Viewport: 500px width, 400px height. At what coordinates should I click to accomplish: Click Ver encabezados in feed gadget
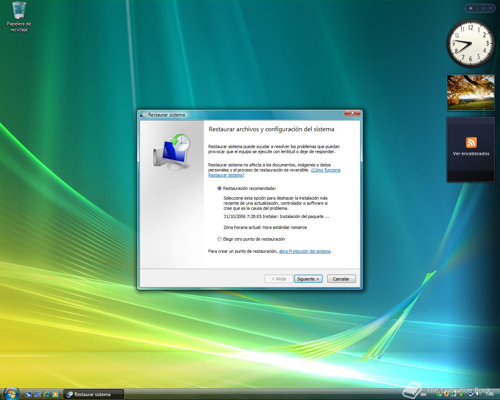(x=471, y=154)
